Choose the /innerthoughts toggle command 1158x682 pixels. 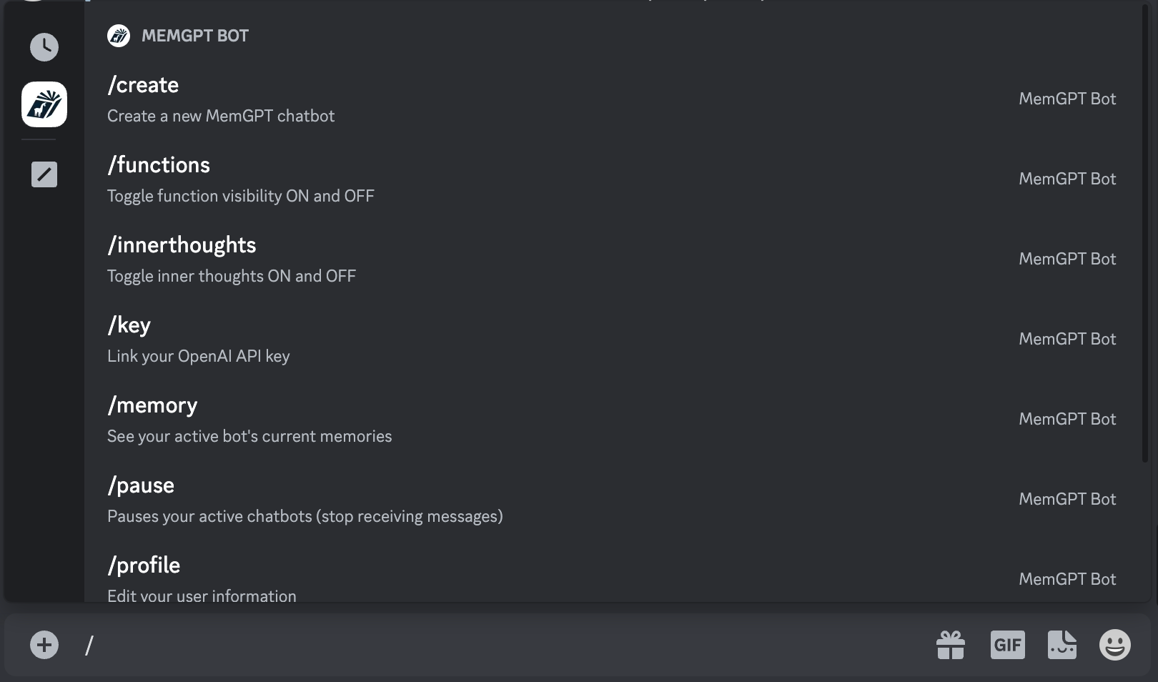[x=612, y=260]
